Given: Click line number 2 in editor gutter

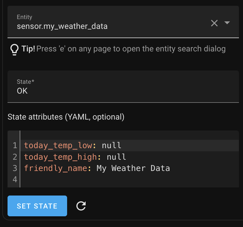Looking at the screenshot, I should pyautogui.click(x=15, y=157).
